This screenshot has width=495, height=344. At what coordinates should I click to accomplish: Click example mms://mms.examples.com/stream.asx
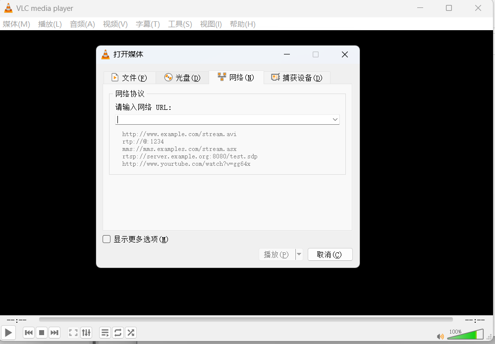click(179, 149)
